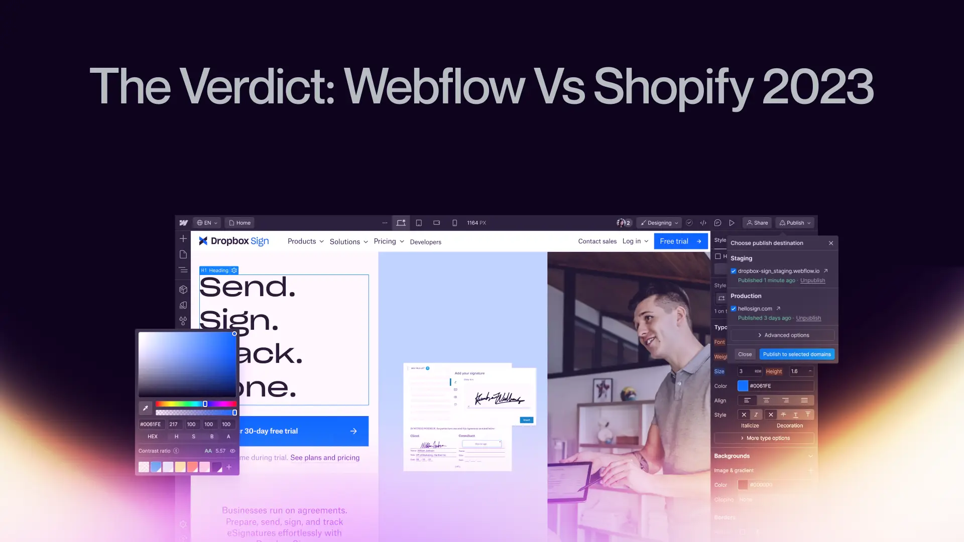Toggle Production domain checkbox

click(733, 309)
